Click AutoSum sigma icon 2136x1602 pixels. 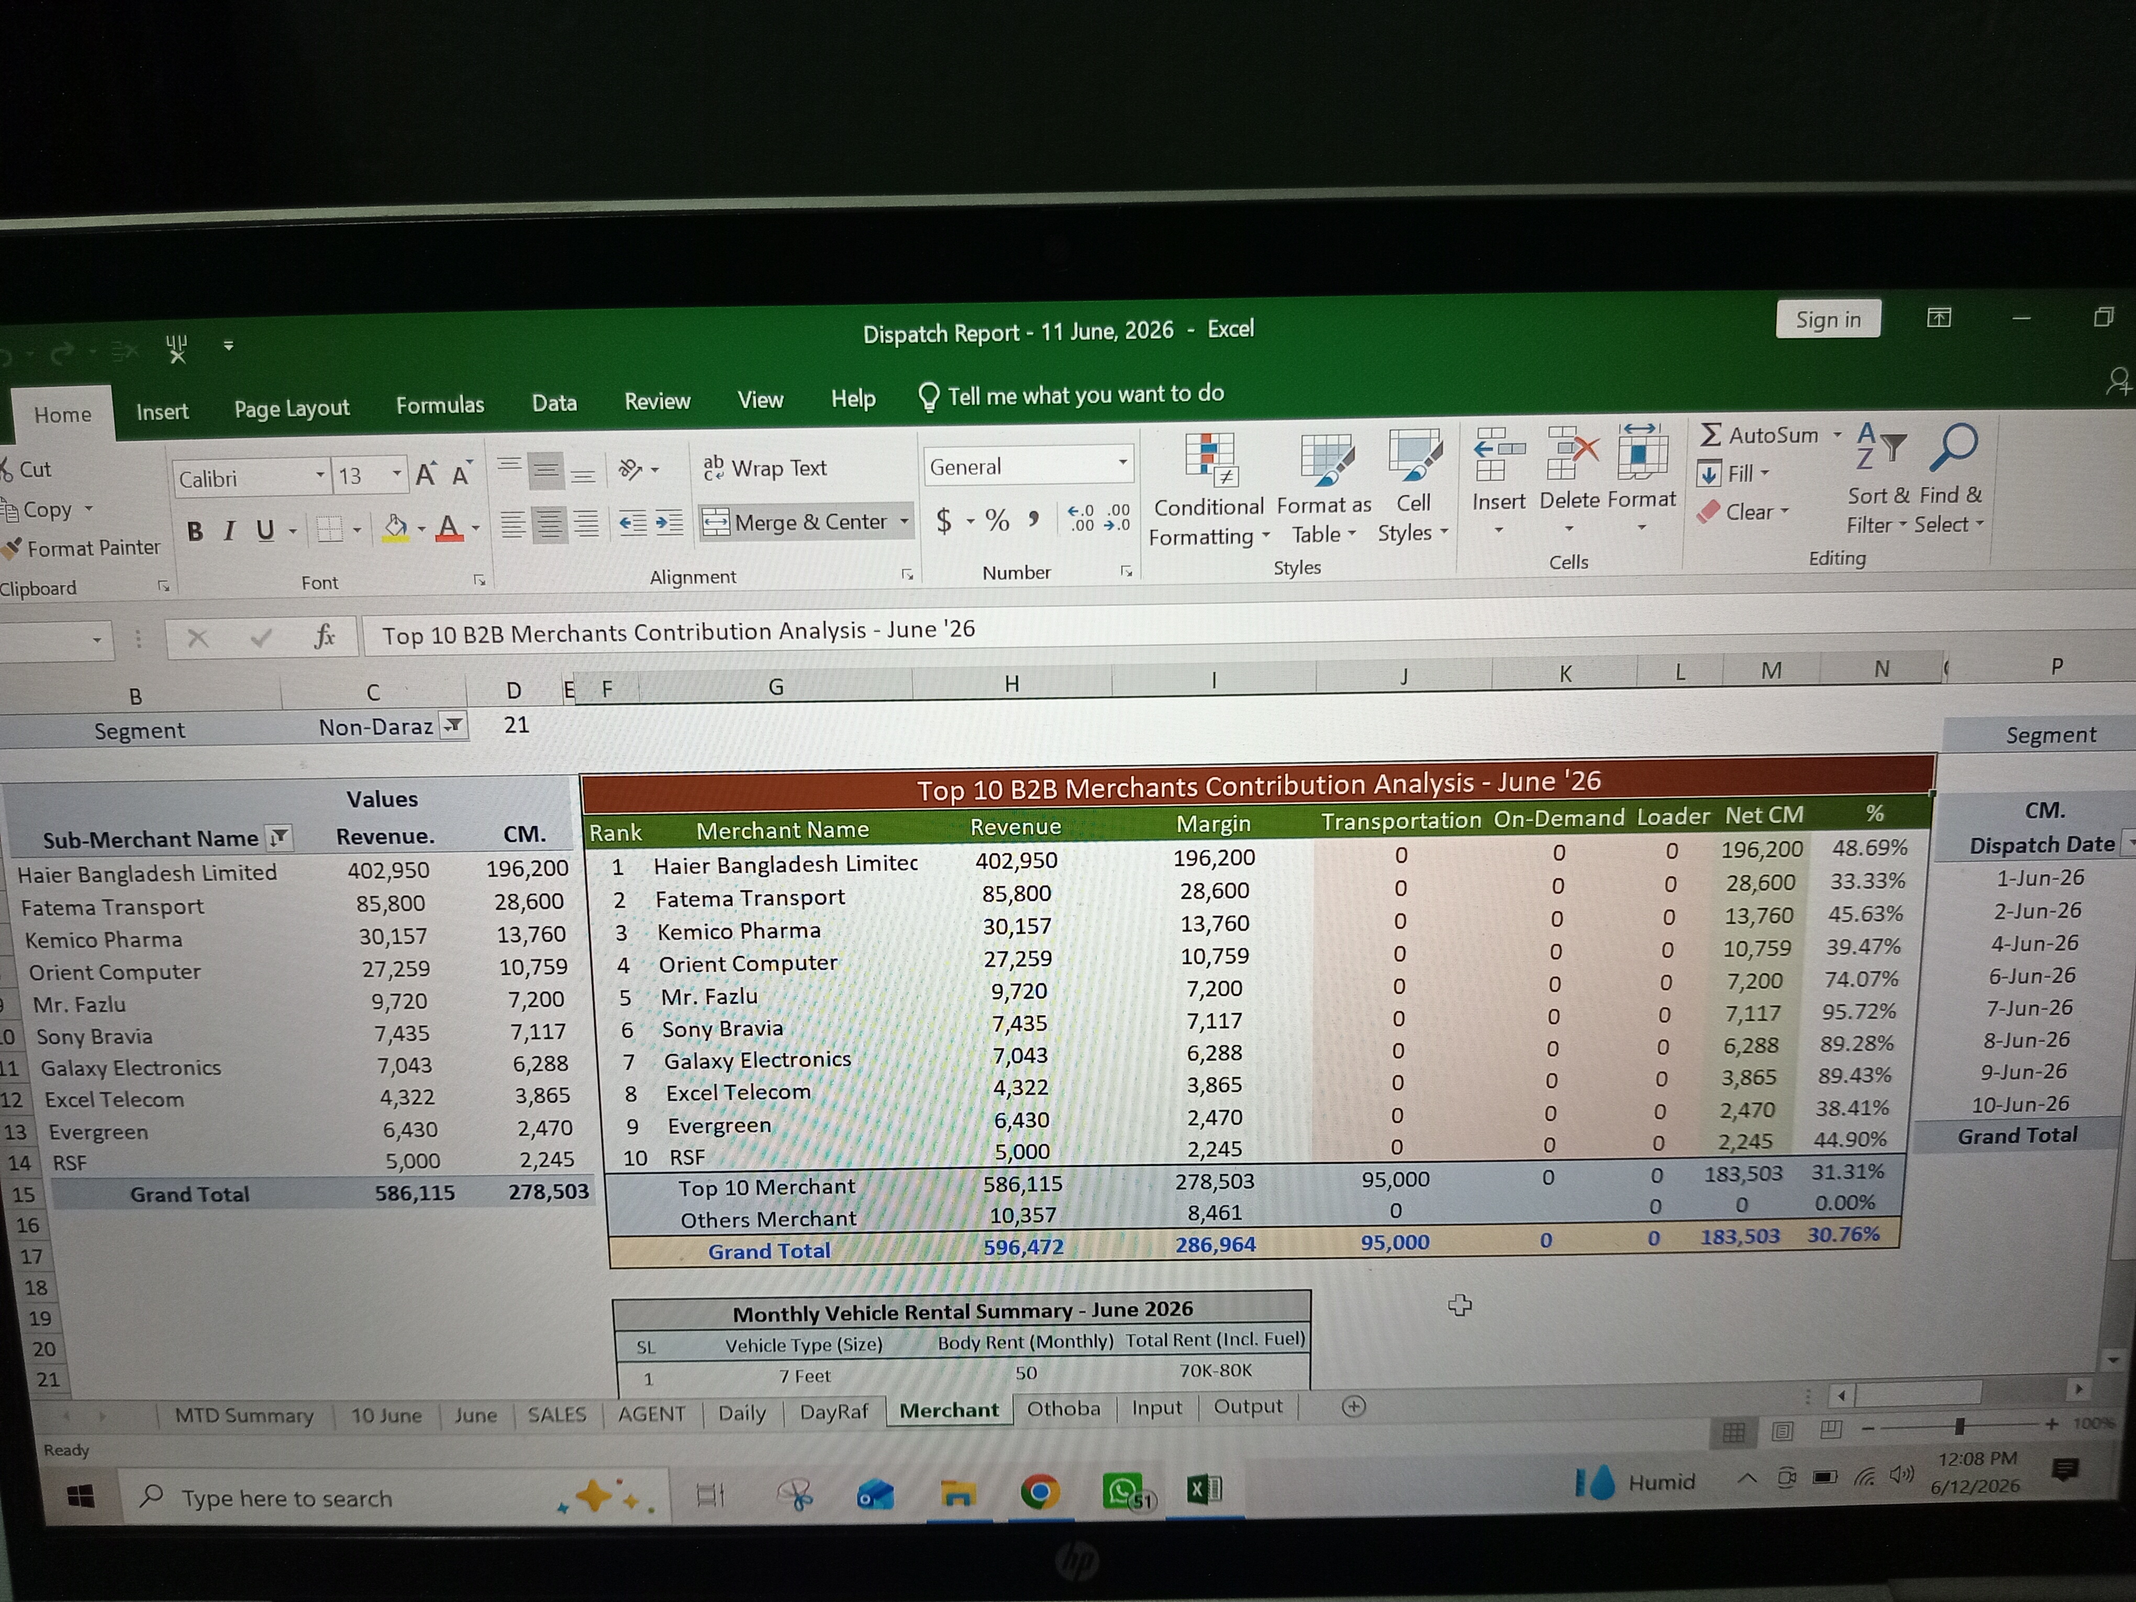pos(1710,435)
